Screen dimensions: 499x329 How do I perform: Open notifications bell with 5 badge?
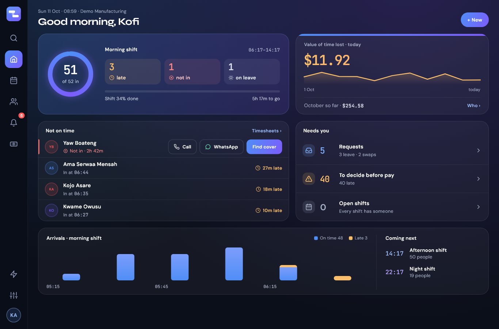(x=14, y=123)
